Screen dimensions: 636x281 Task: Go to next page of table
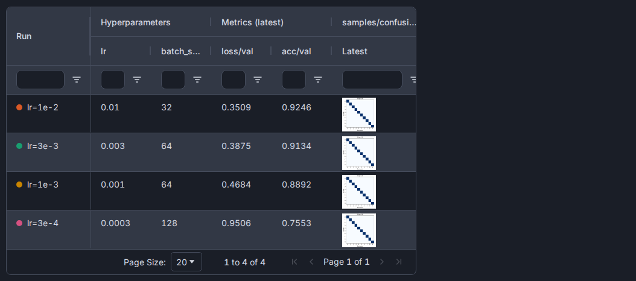pos(382,262)
